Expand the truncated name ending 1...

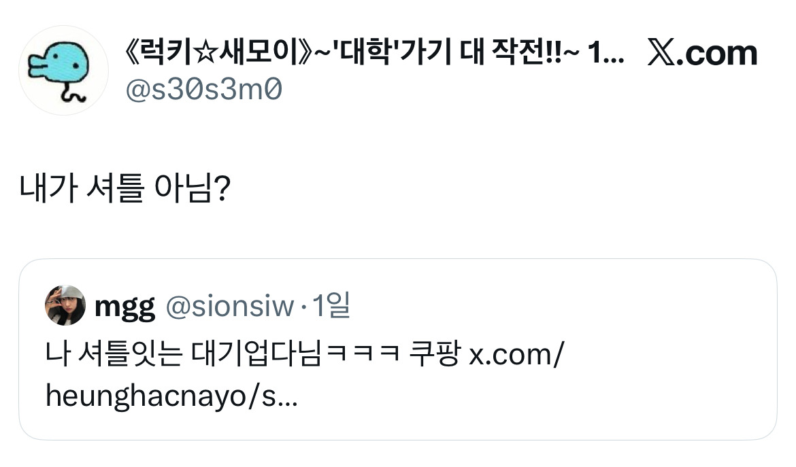pos(606,53)
